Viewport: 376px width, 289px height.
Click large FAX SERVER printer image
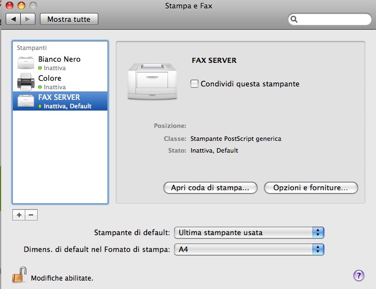coord(152,81)
